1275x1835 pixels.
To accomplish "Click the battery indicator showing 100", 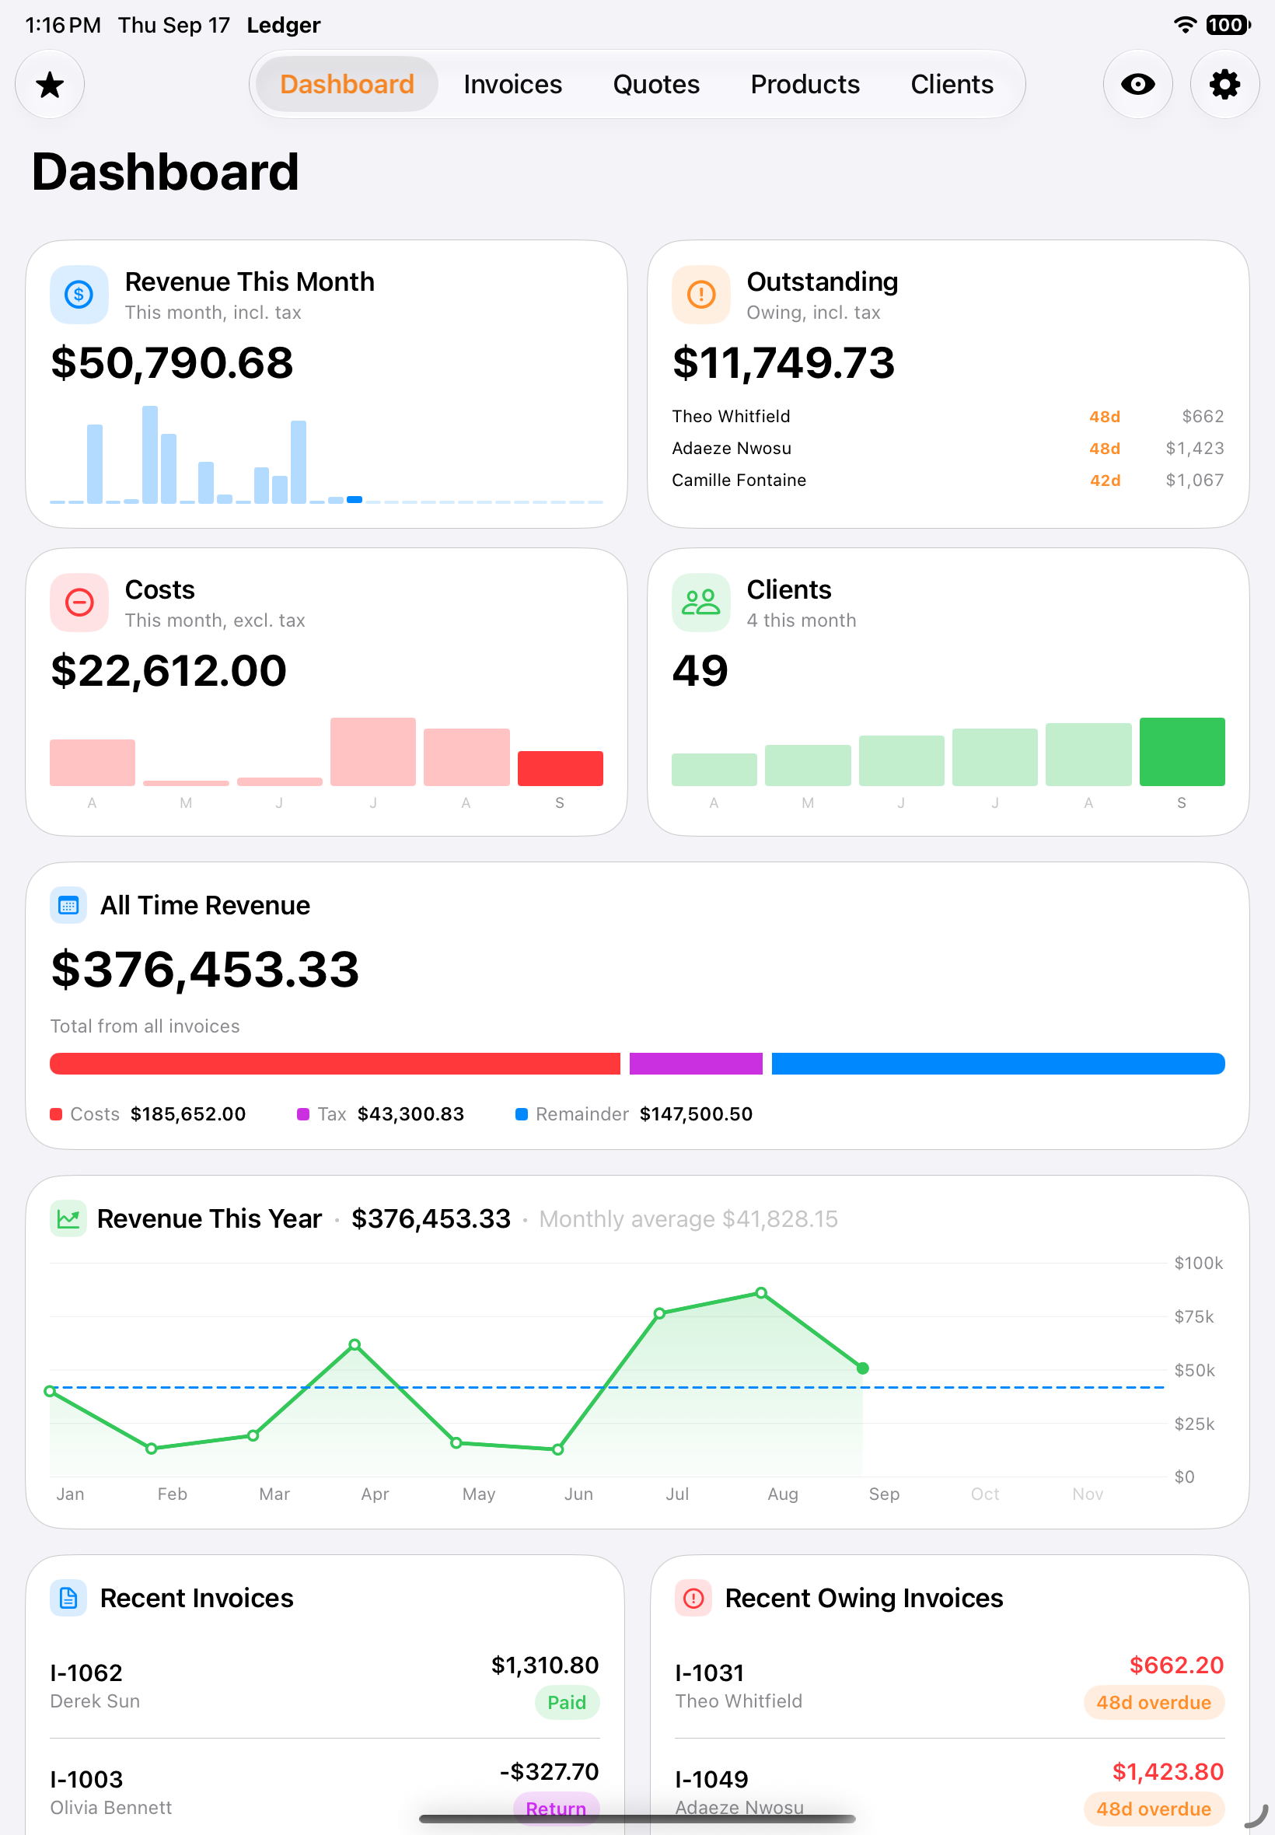I will click(x=1228, y=25).
